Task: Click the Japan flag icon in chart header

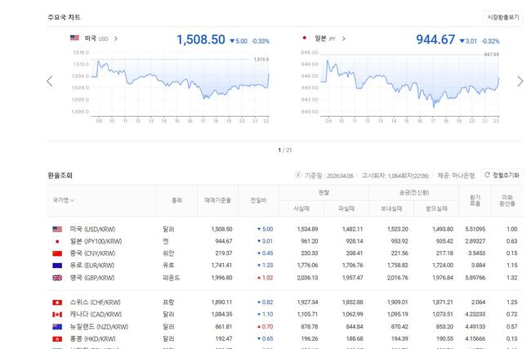Action: 304,38
